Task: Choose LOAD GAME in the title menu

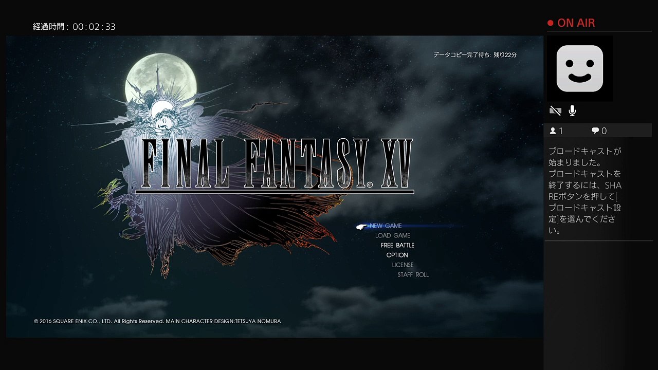Action: [393, 235]
